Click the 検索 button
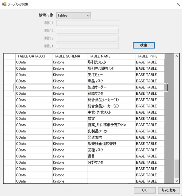This screenshot has height=196, width=182. click(x=144, y=45)
